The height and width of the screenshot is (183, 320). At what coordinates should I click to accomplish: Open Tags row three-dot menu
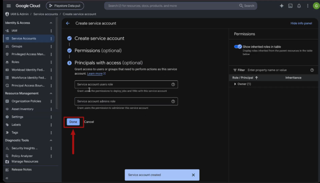coord(51,132)
